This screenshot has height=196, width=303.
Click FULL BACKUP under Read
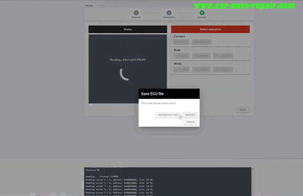(x=223, y=56)
